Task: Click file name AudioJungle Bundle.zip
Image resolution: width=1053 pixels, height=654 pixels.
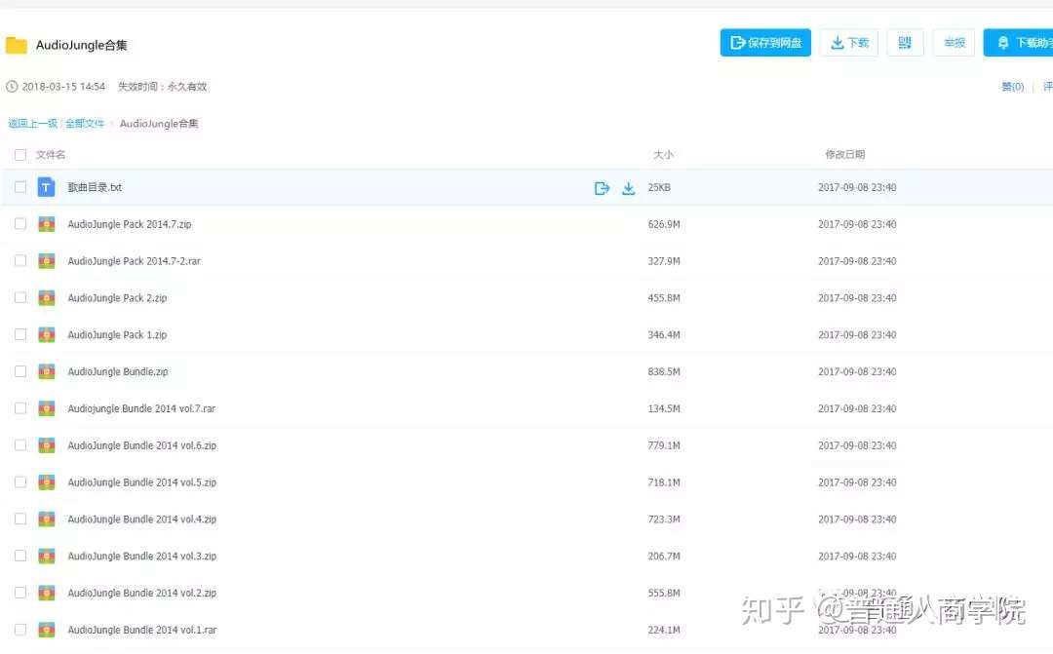Action: coord(118,372)
